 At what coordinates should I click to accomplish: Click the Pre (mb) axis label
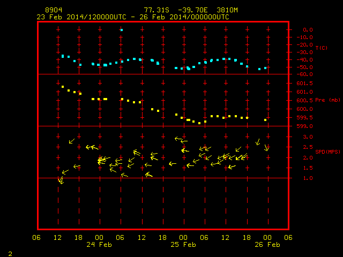coord(327,100)
